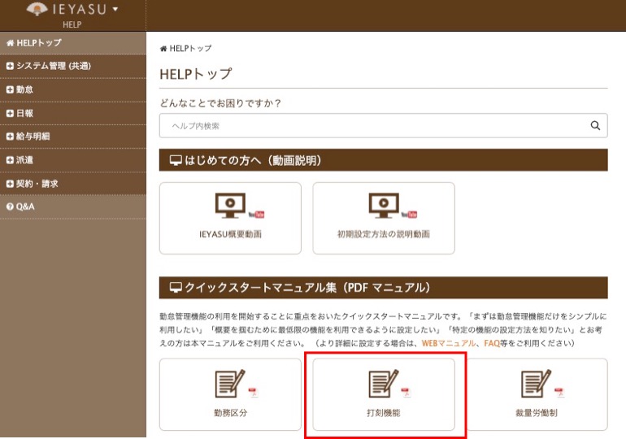Expand the 勤怠 plus icon

coord(10,89)
